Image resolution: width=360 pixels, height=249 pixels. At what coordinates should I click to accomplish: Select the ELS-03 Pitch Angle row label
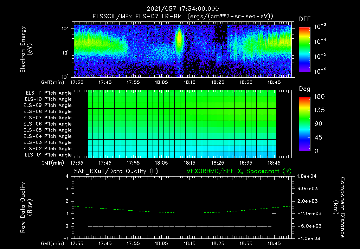[x=48, y=142]
